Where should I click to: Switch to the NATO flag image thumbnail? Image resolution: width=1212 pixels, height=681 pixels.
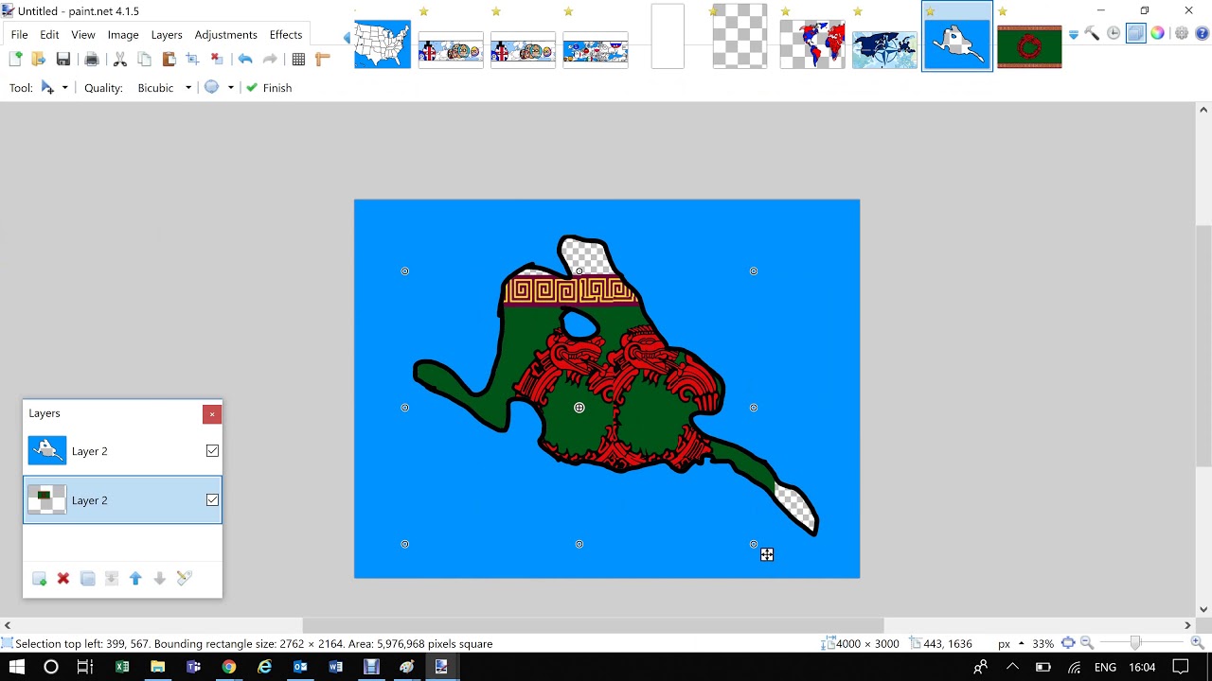coord(884,50)
